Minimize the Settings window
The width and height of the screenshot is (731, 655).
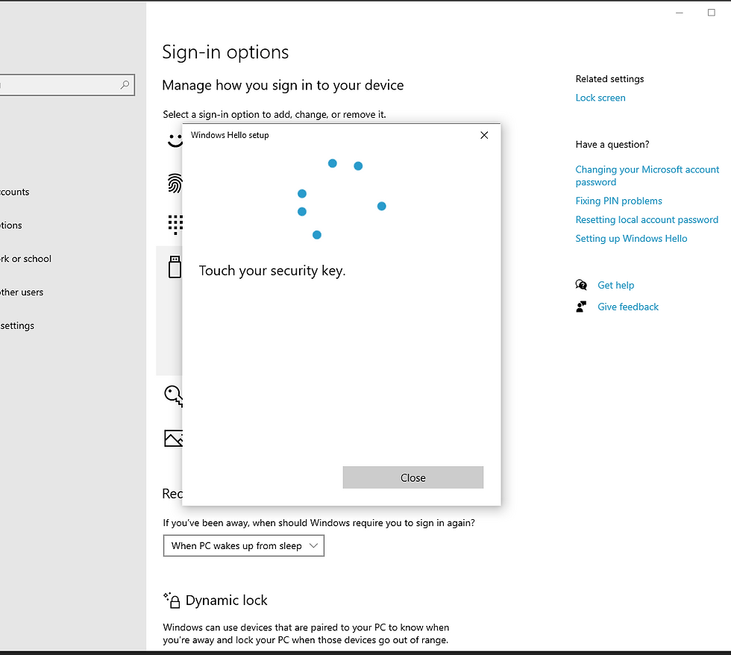pos(680,13)
